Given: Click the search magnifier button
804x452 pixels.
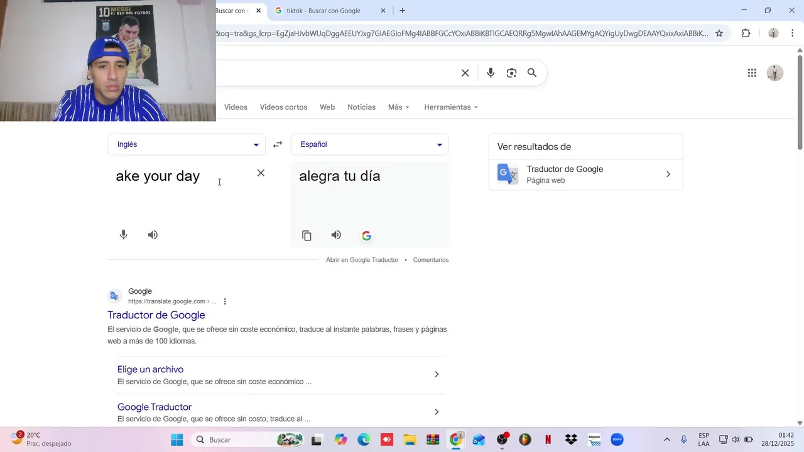Looking at the screenshot, I should pos(532,73).
